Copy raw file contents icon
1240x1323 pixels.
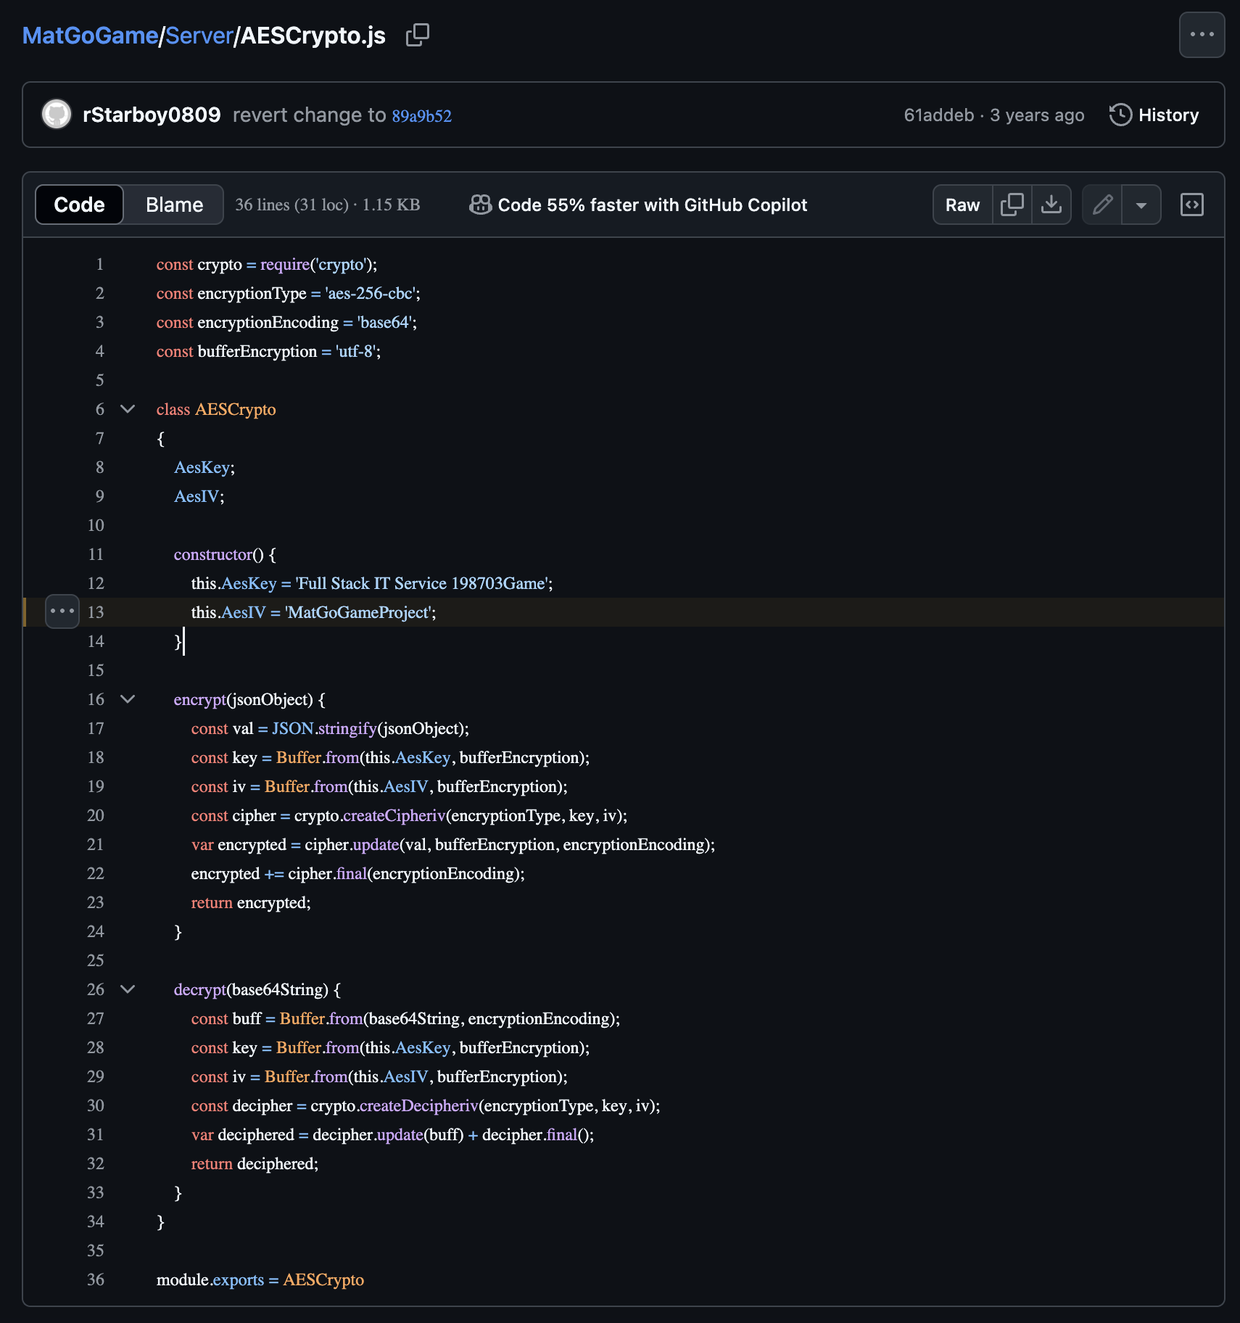1012,205
